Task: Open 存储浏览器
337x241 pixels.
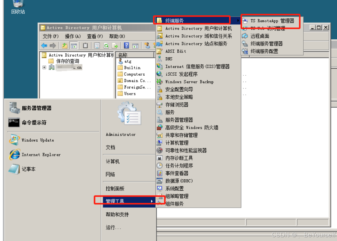Action: [198, 105]
